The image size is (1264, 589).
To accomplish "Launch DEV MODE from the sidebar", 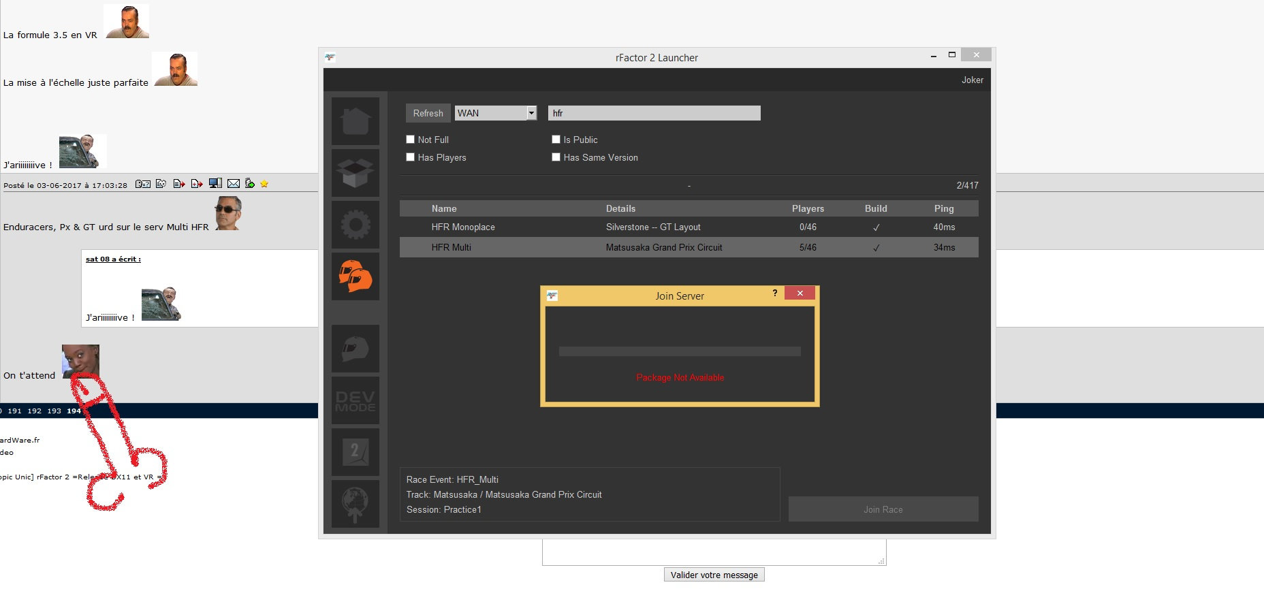I will pos(355,400).
